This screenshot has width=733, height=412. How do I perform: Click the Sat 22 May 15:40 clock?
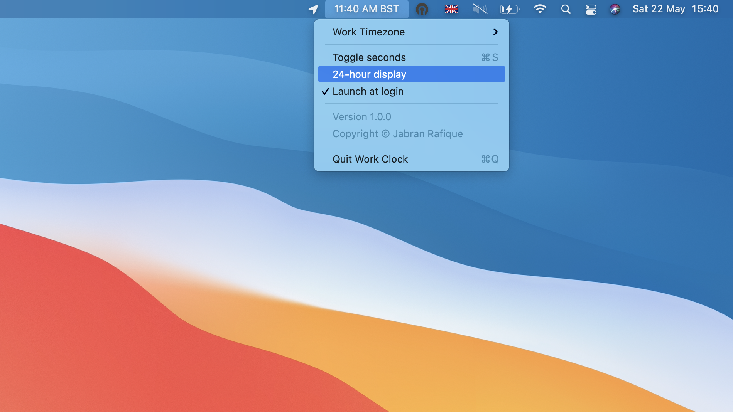click(x=676, y=9)
